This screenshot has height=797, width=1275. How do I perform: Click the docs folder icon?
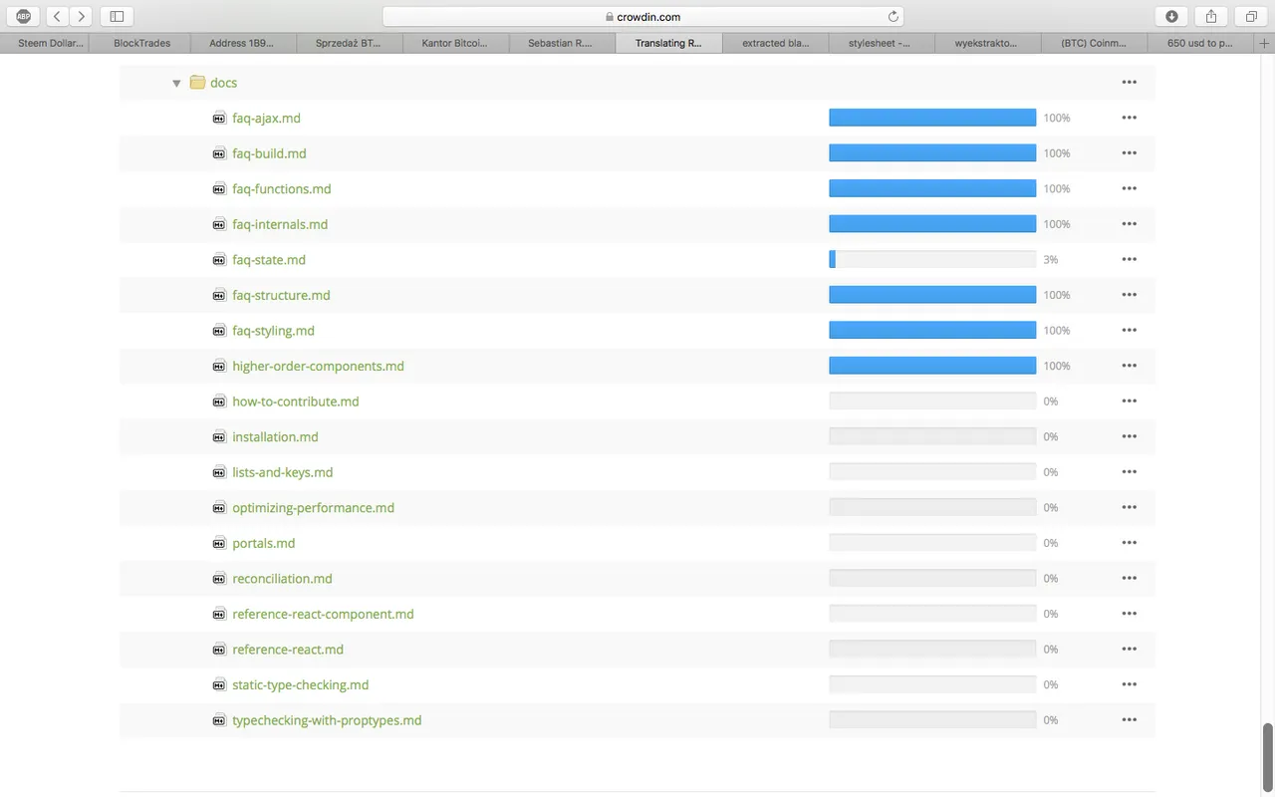pyautogui.click(x=197, y=83)
